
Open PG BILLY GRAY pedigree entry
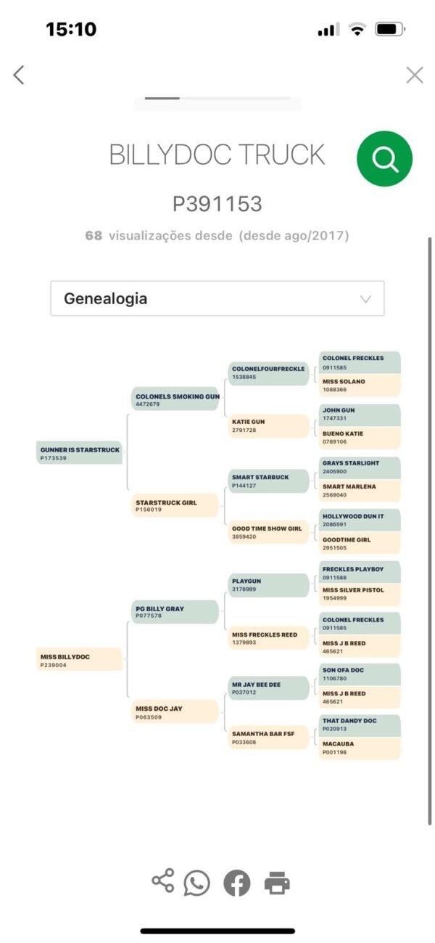tap(176, 611)
